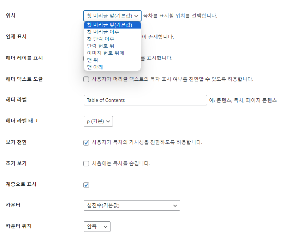Expand the 카운터 위치 dropdown

[97, 227]
